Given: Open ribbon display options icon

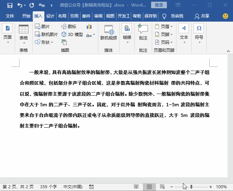Looking at the screenshot, I should tap(178, 5).
